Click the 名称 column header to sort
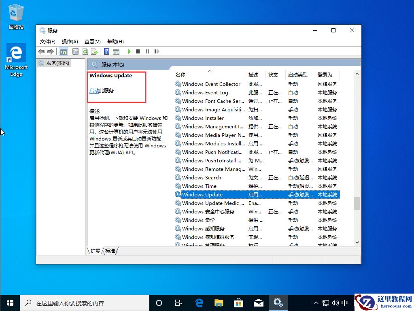414x311 pixels. [x=180, y=74]
